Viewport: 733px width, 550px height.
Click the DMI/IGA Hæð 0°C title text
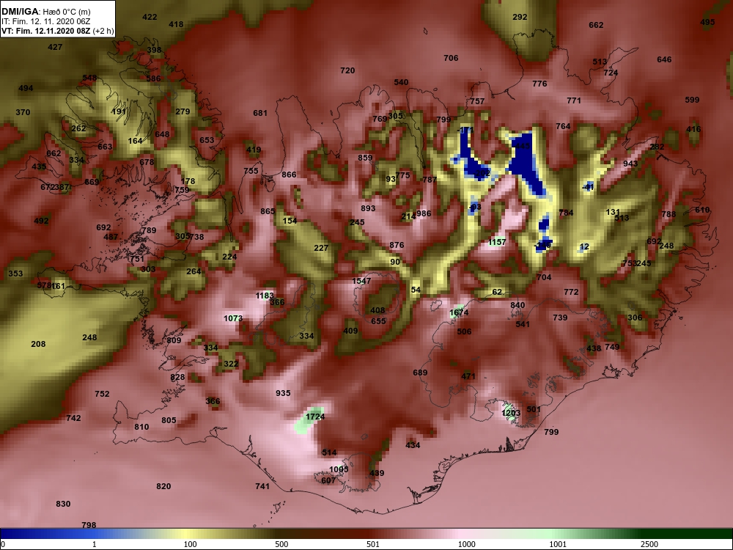click(x=45, y=12)
